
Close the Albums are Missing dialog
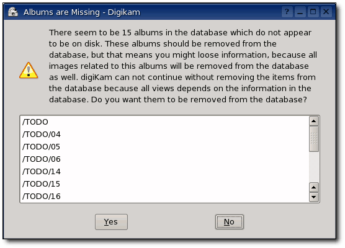(x=326, y=12)
